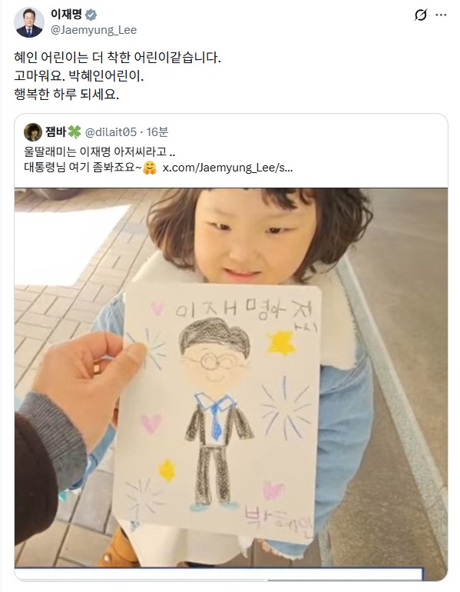Click the blue verified badge beside 이재명
This screenshot has width=460, height=592.
point(91,15)
